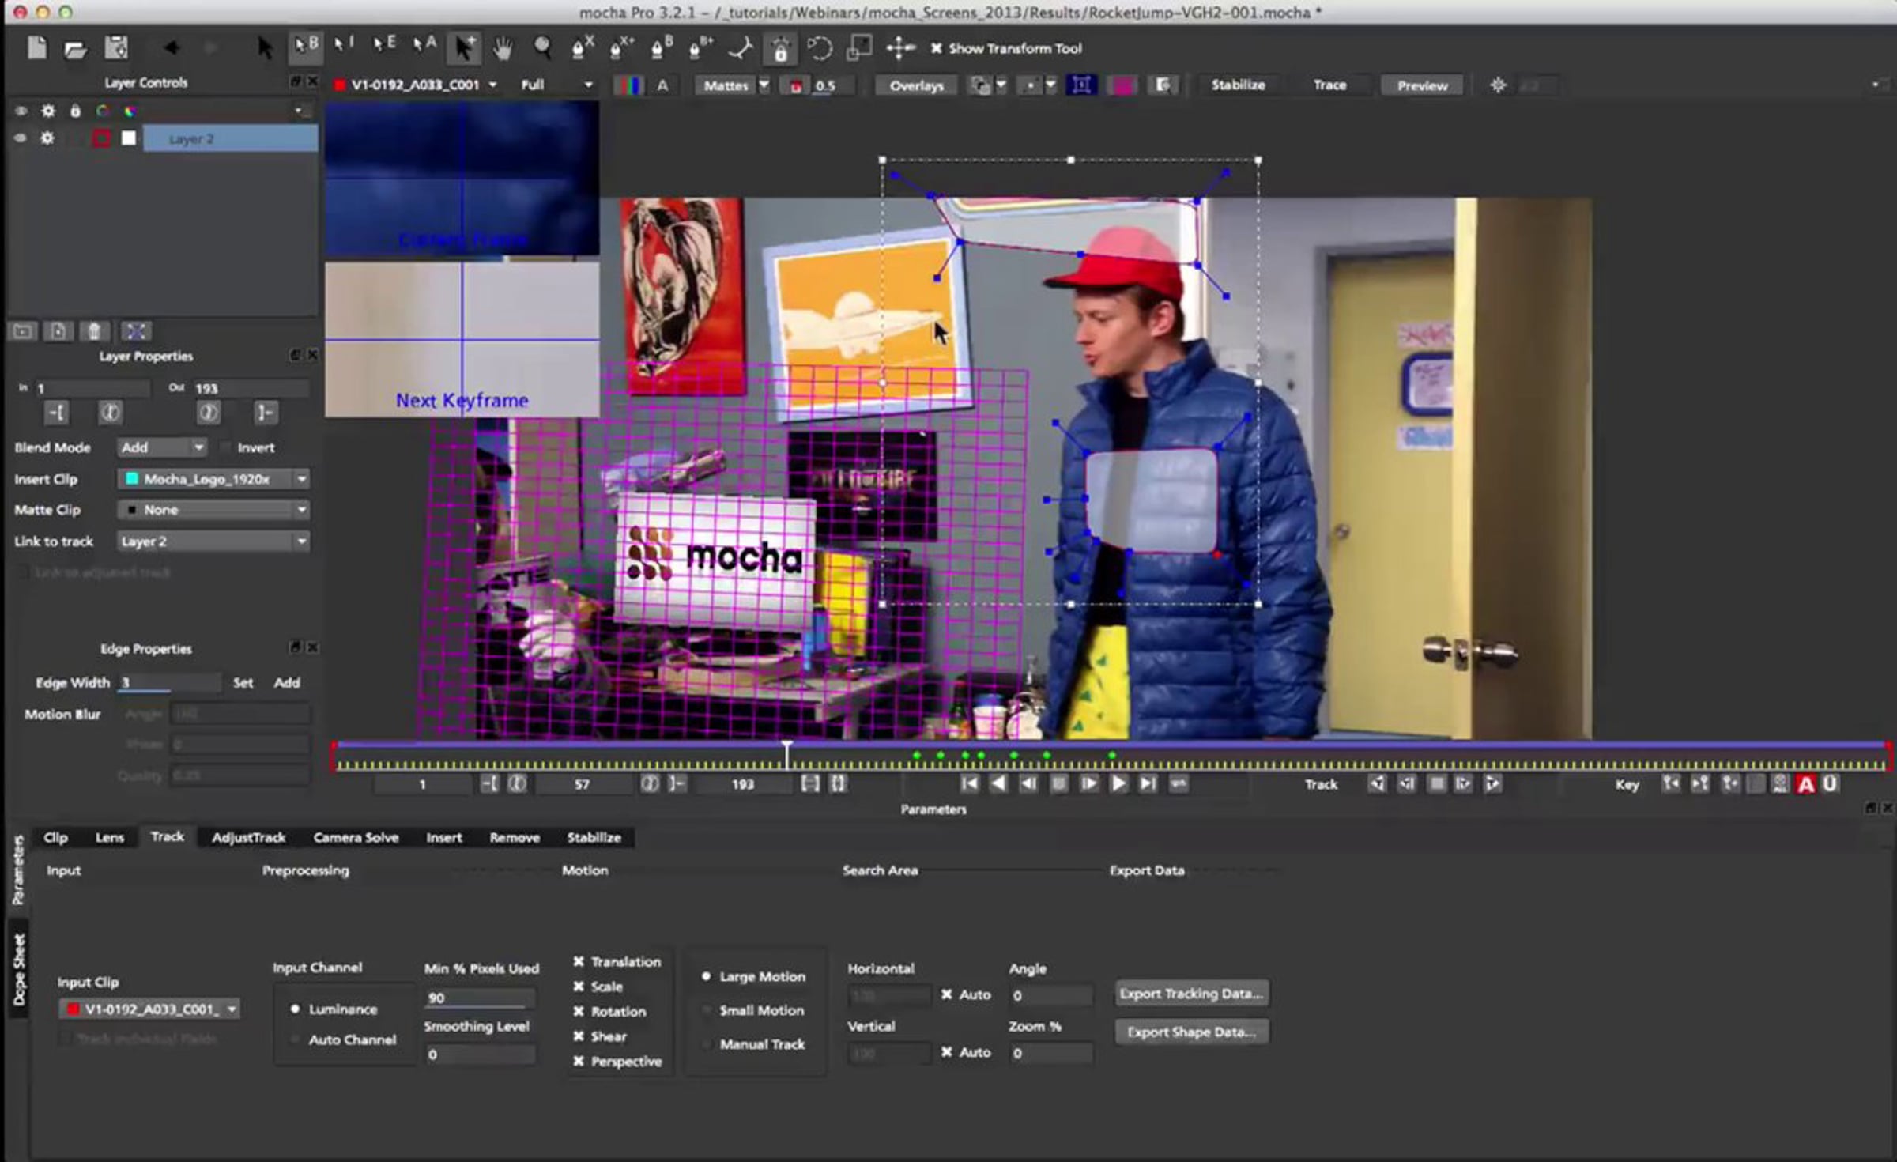Switch to the Clip tab
This screenshot has width=1897, height=1162.
pos(55,838)
